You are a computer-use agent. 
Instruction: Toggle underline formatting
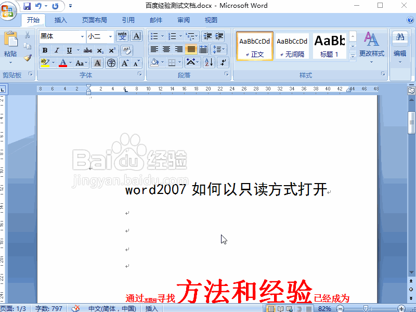pos(69,50)
